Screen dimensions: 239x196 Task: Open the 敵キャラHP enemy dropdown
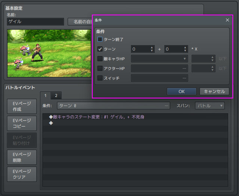pyautogui.click(x=159, y=59)
